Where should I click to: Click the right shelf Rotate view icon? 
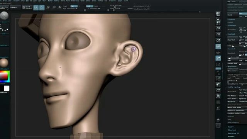coord(218,96)
